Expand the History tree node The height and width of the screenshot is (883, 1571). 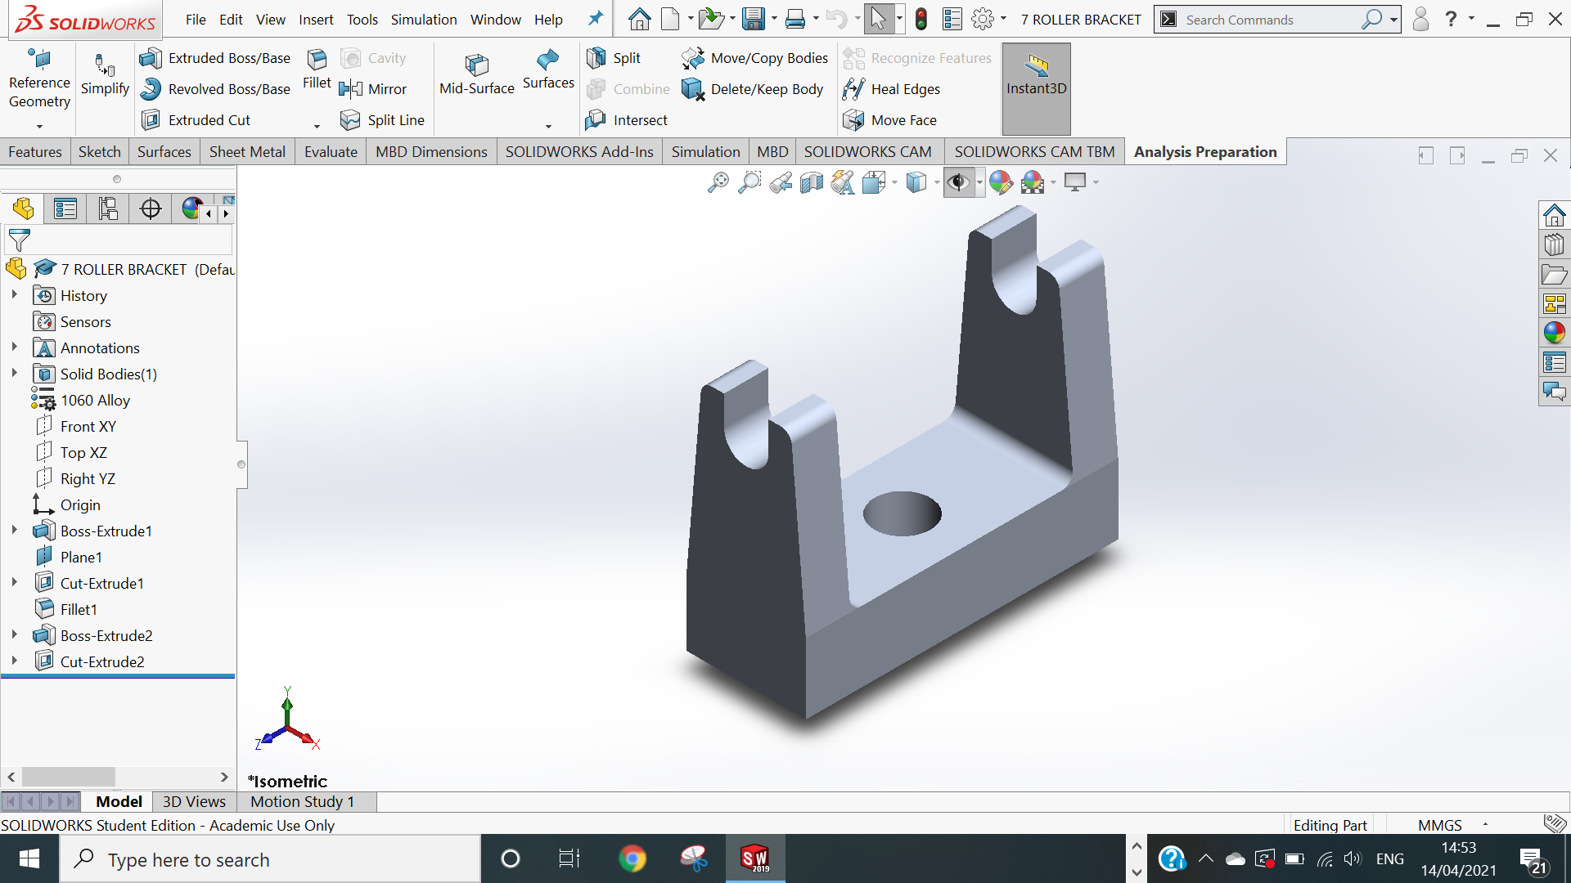click(x=14, y=295)
